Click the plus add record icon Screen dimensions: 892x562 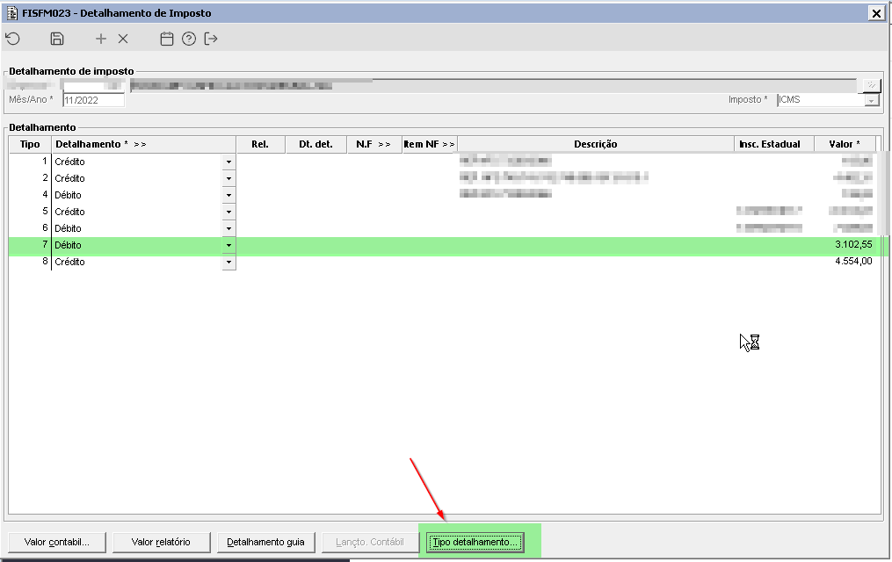101,39
